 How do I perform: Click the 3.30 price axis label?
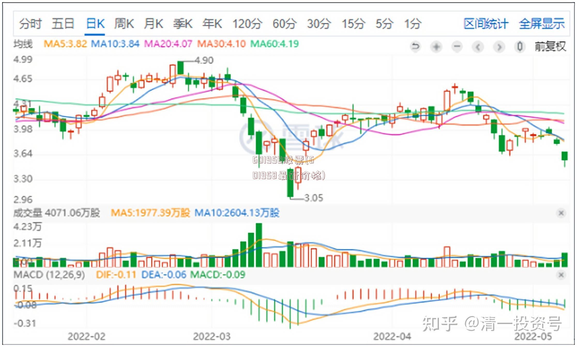click(x=23, y=179)
